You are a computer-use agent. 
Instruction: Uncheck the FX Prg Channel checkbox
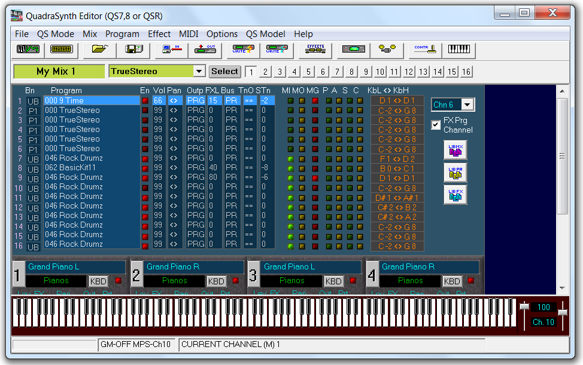pyautogui.click(x=436, y=125)
